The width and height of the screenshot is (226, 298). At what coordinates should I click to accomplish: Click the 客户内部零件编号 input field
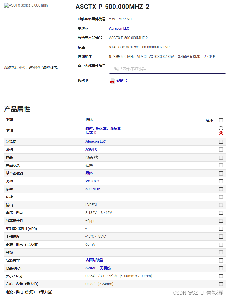167,69
